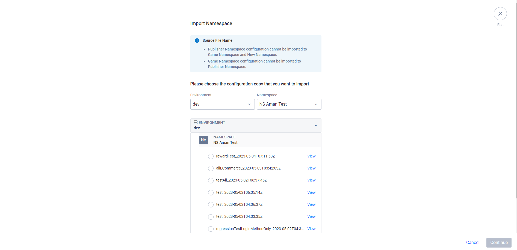This screenshot has width=517, height=250.
Task: Open the Environment dropdown showing dev
Action: pyautogui.click(x=222, y=104)
